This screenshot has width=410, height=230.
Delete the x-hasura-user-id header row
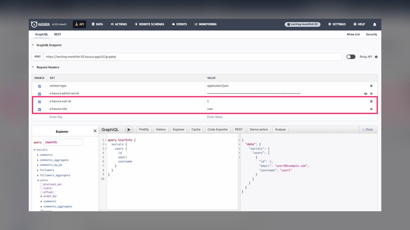click(x=371, y=102)
